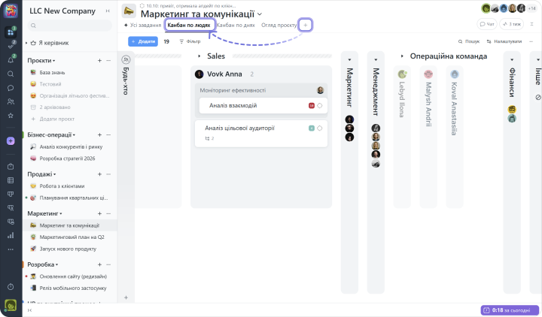Collapse the sidebar next to LLC New Company
542x317 pixels.
click(107, 11)
